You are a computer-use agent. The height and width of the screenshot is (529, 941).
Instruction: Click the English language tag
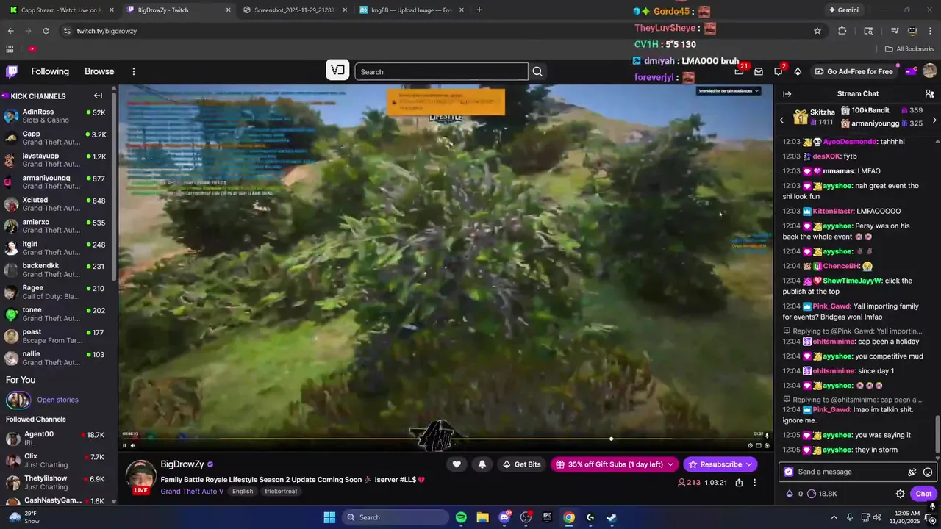point(242,492)
